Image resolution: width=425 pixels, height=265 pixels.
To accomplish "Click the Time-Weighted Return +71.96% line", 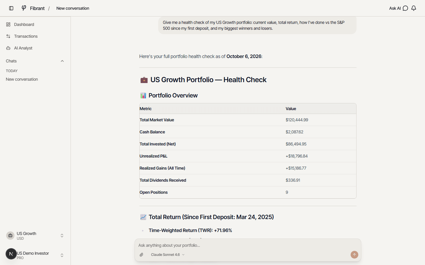I will pyautogui.click(x=190, y=230).
